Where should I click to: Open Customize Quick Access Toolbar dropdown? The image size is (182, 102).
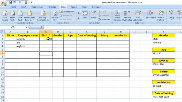[31, 2]
